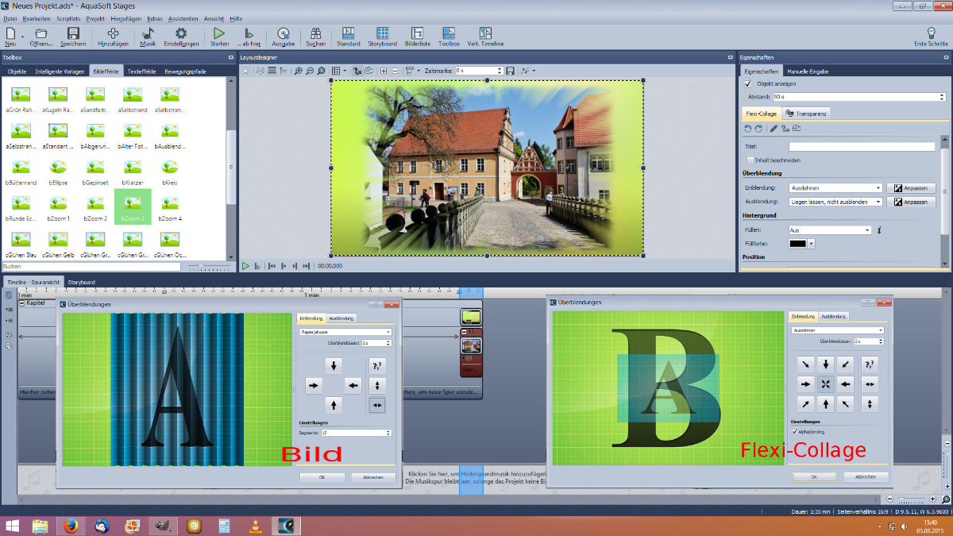
Task: Click the black Füllfarbe color swatch
Action: tap(797, 244)
